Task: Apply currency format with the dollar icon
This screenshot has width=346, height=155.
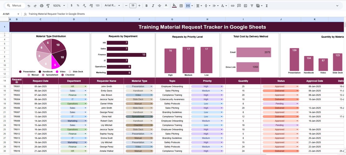Action: [71, 5]
